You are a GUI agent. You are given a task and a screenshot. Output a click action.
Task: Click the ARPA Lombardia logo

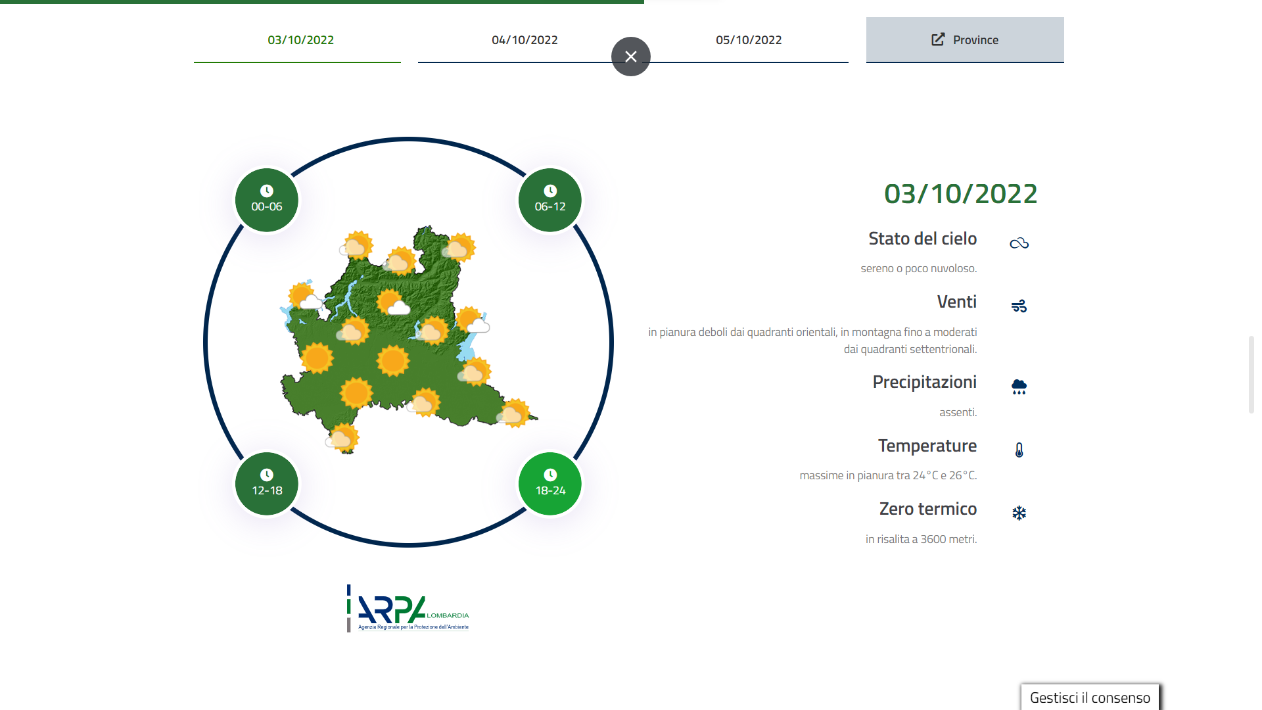408,609
